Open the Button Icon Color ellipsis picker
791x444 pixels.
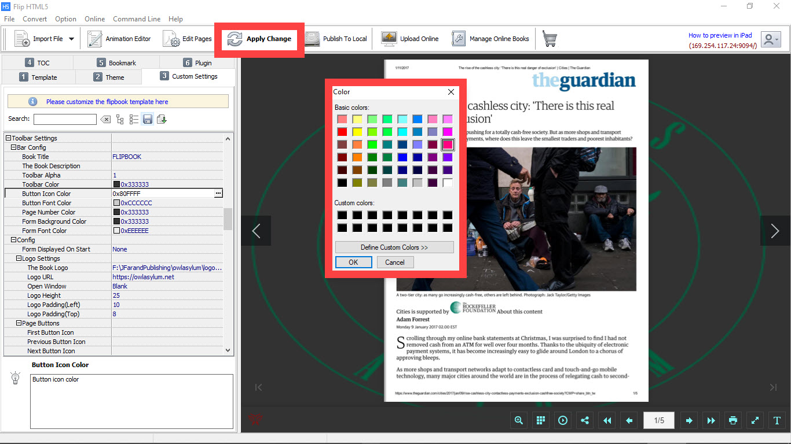click(x=218, y=194)
